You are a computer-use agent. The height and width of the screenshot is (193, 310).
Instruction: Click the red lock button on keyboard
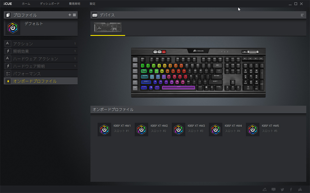[164, 52]
